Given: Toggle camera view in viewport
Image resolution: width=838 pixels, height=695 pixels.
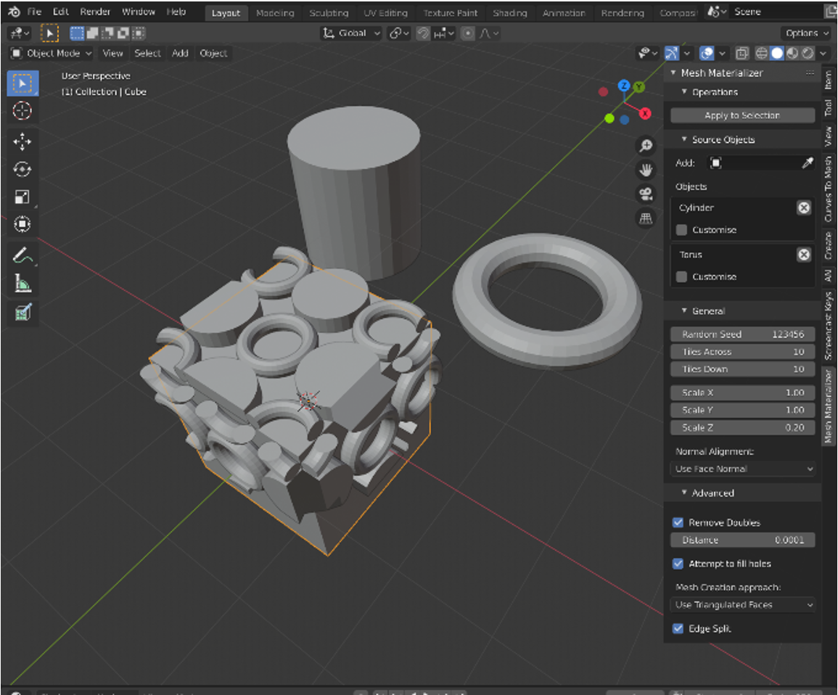Looking at the screenshot, I should pos(645,194).
